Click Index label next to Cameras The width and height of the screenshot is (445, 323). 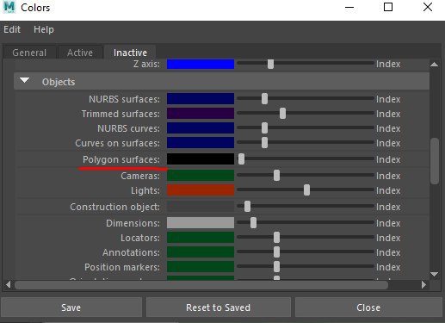click(x=388, y=176)
